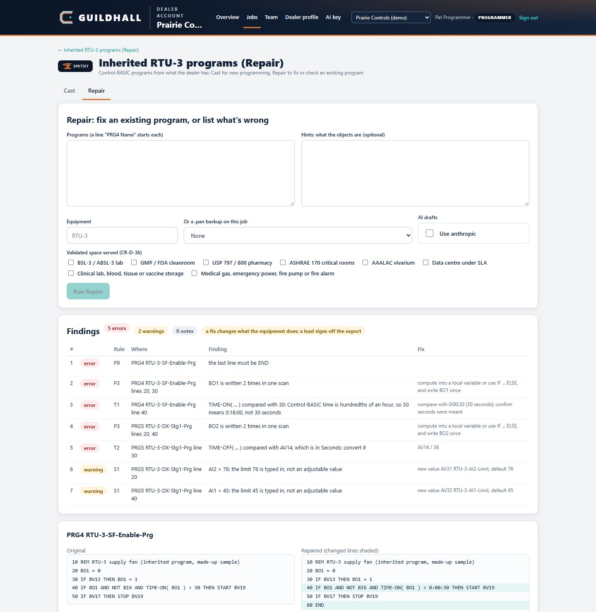
Task: Click the Smithy badge icon
Action: (75, 66)
